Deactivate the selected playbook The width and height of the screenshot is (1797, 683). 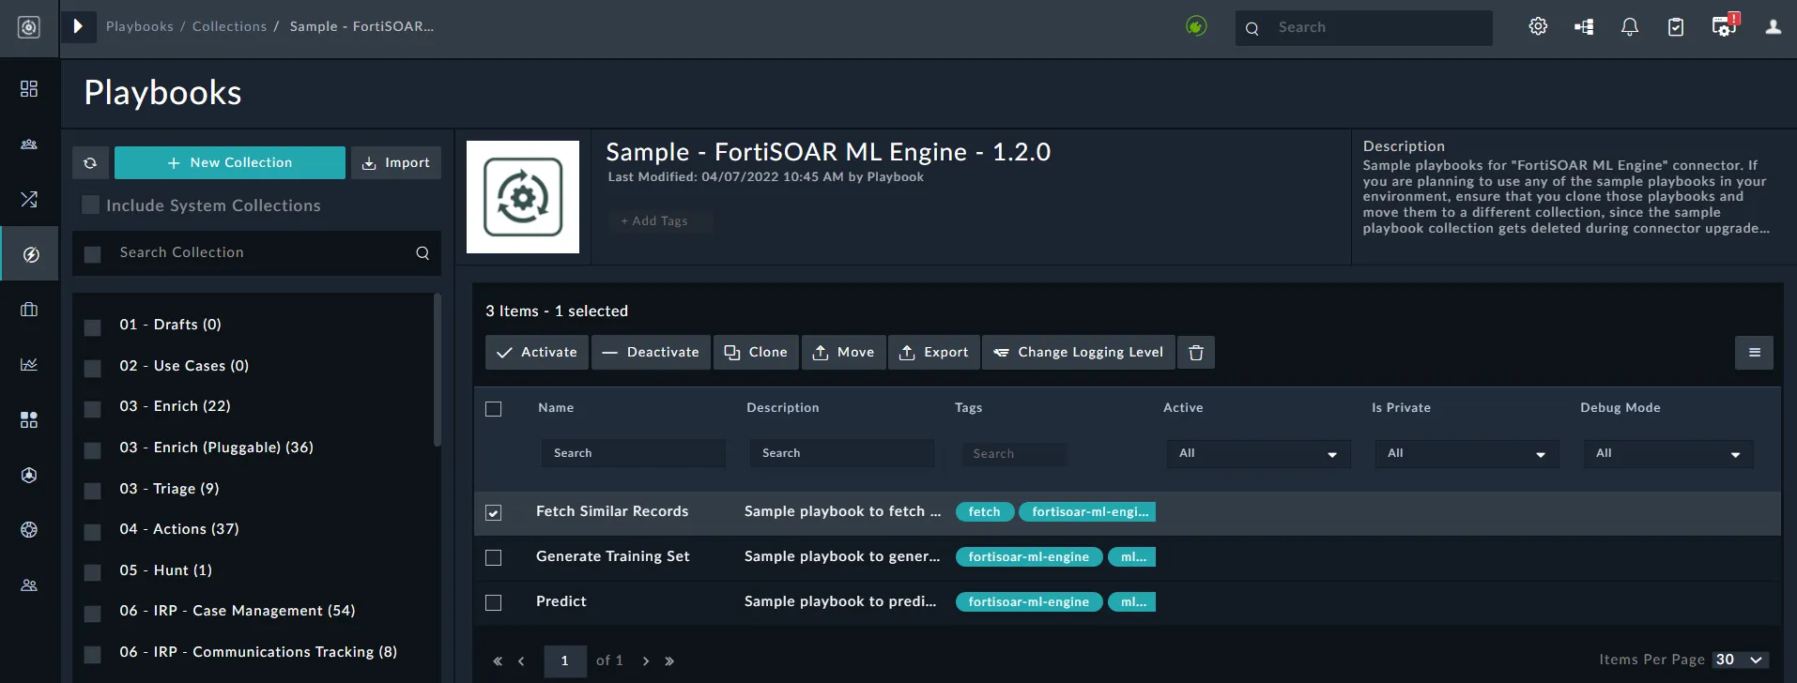pos(651,353)
